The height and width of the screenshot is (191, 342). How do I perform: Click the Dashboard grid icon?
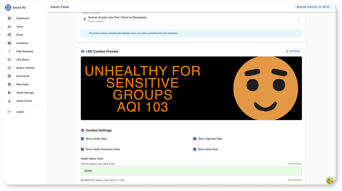click(9, 18)
